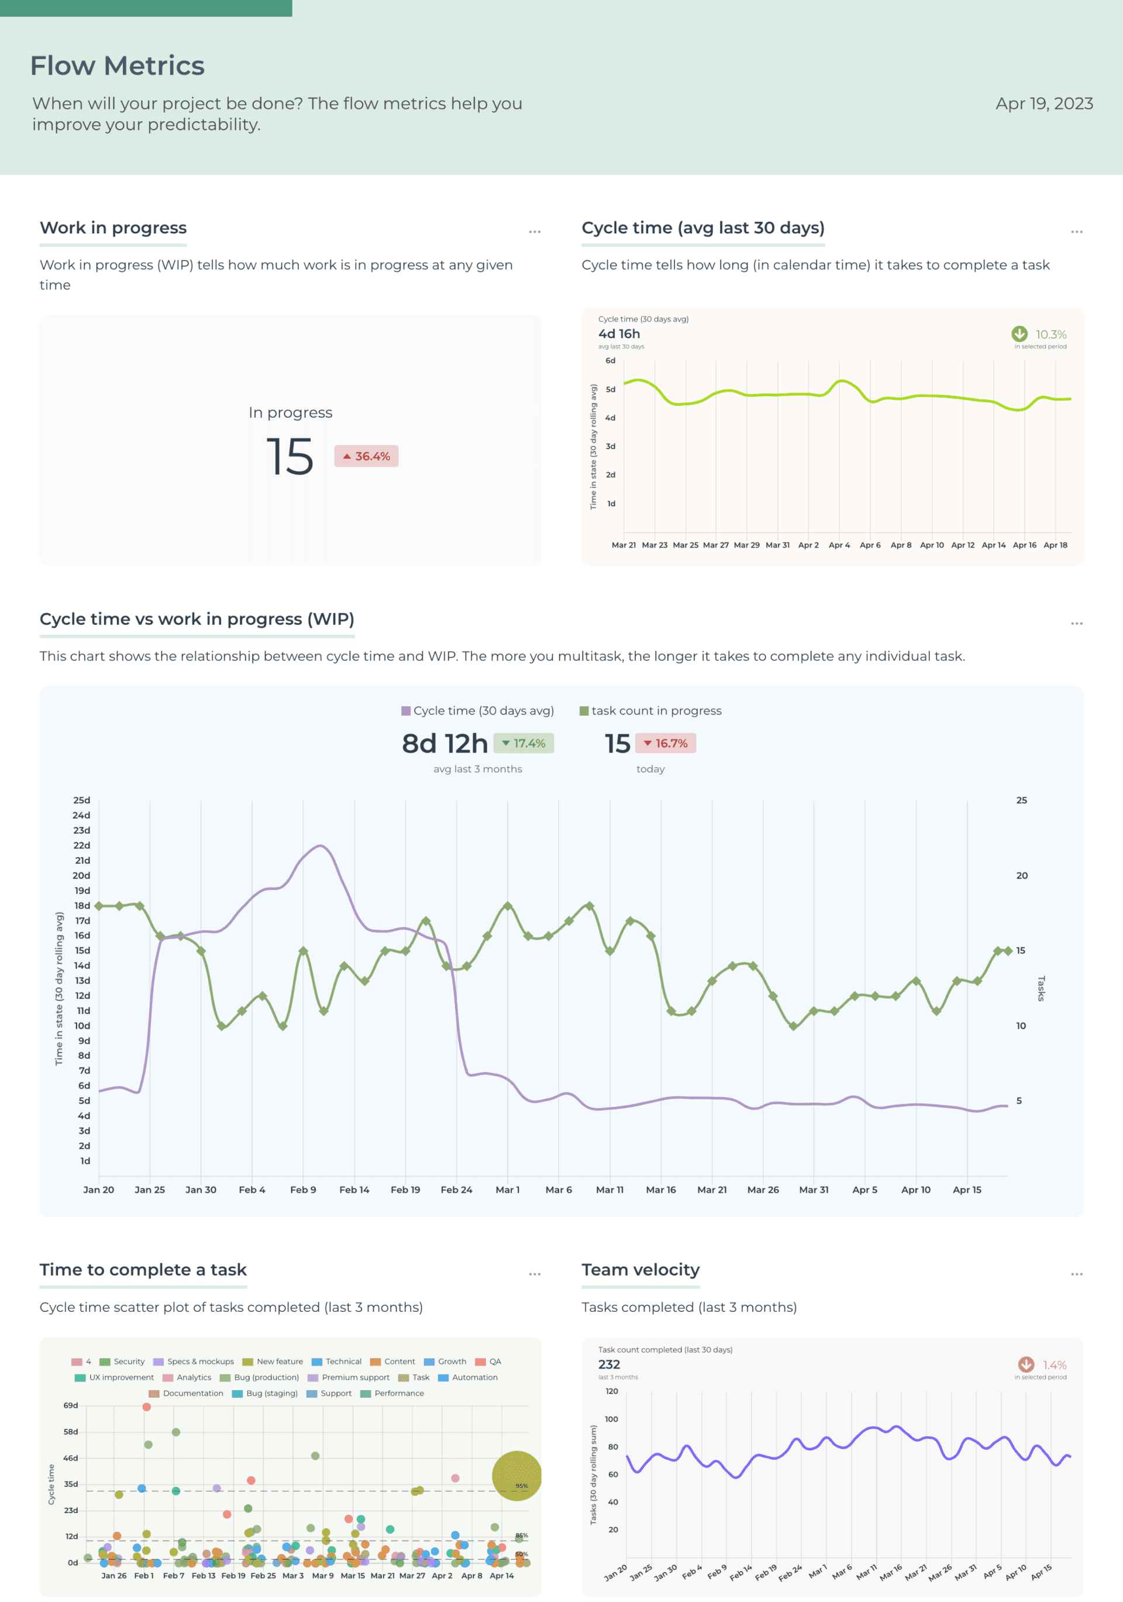1123x1602 pixels.
Task: Click the Performance legend icon
Action: (366, 1393)
